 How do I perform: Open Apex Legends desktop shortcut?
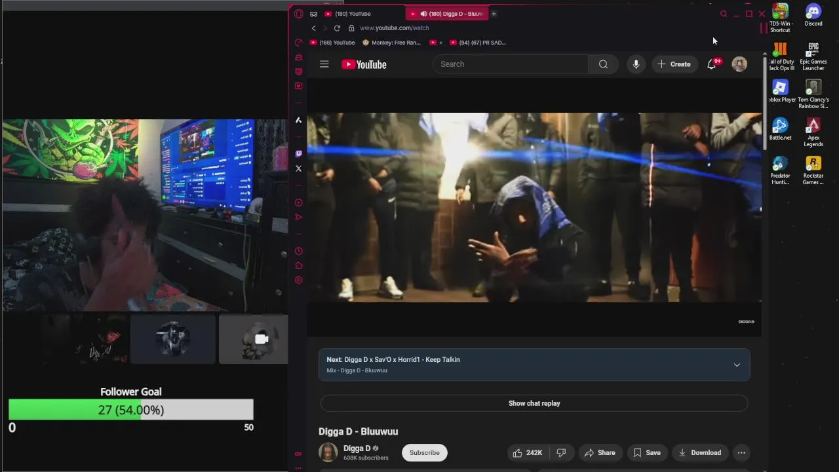(813, 132)
